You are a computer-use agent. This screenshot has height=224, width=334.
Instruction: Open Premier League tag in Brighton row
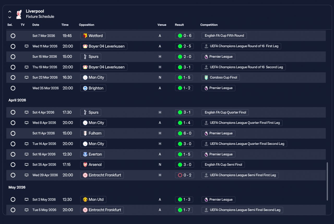pyautogui.click(x=218, y=88)
